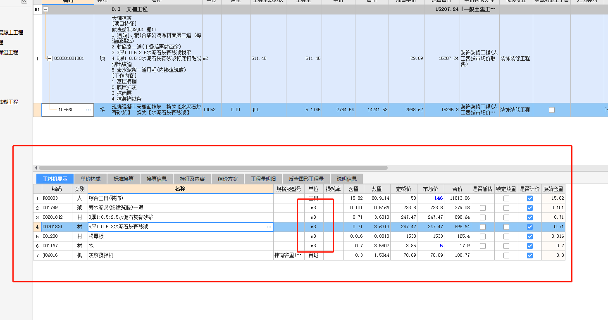The width and height of the screenshot is (608, 320).
Task: Click the 80.9114 quantity cell
Action: (x=377, y=198)
